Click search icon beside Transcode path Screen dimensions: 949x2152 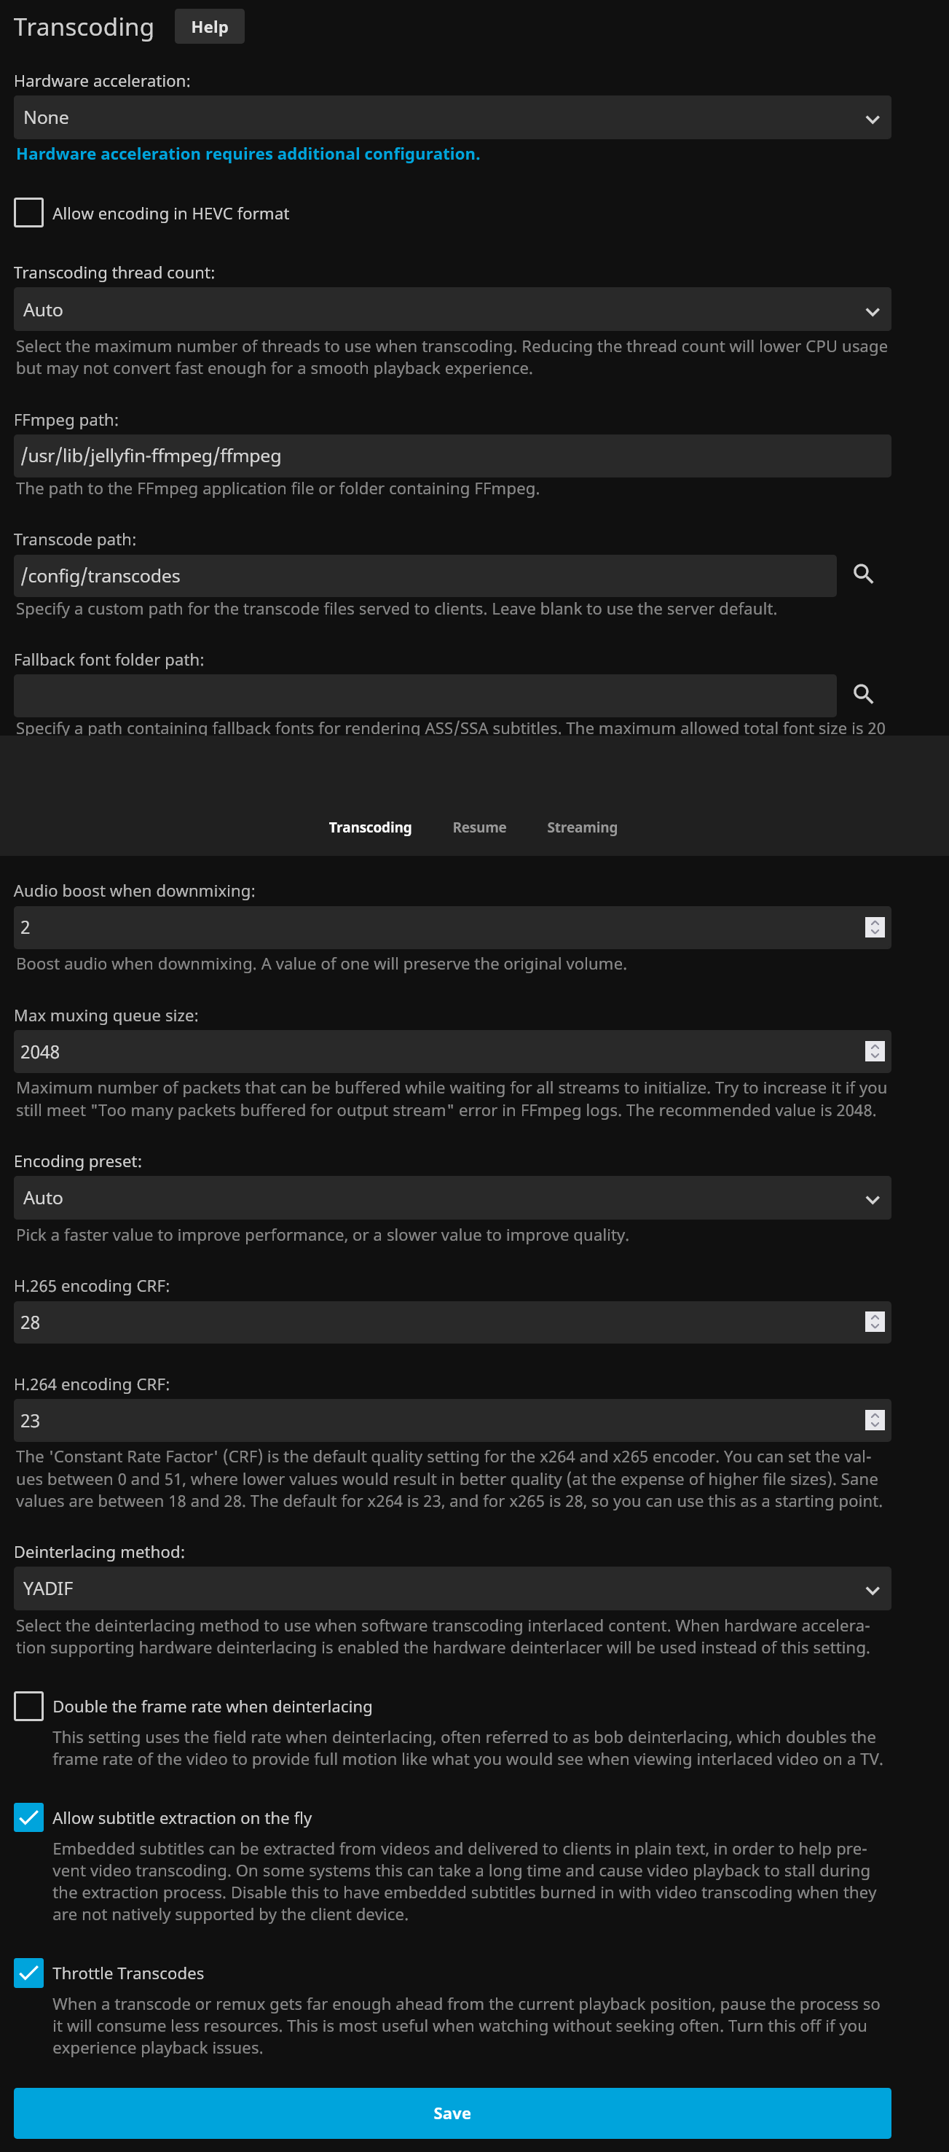point(863,574)
